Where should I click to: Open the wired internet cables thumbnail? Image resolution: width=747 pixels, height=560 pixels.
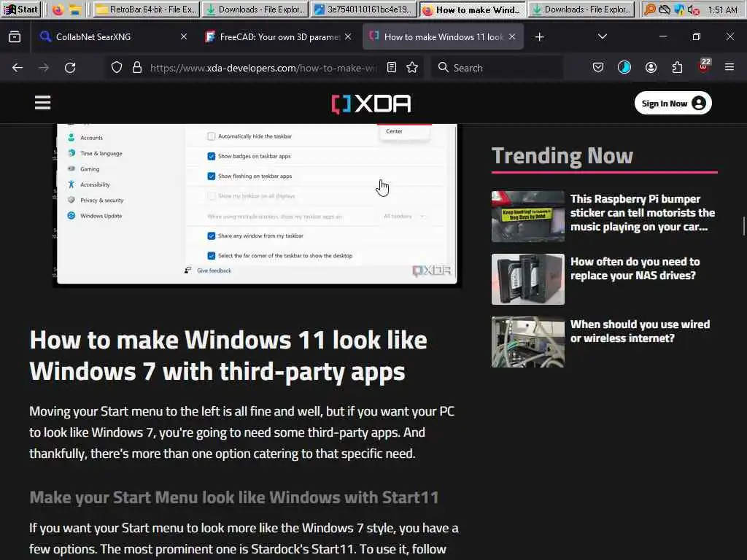528,342
